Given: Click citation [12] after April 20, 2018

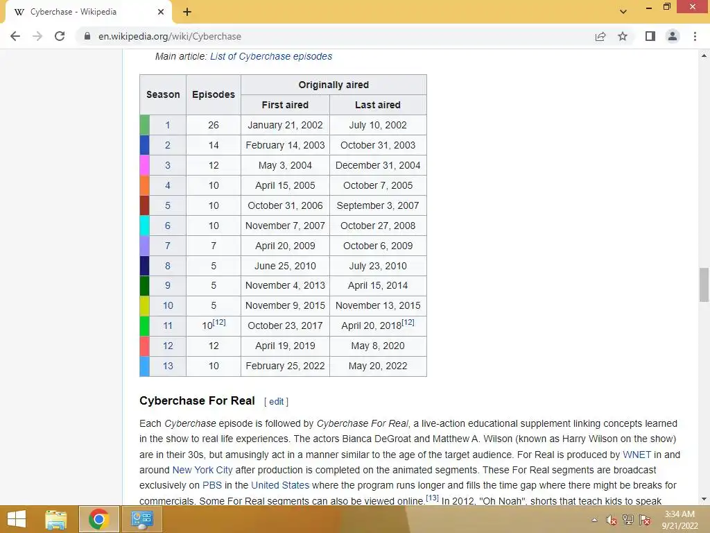Looking at the screenshot, I should pos(408,322).
